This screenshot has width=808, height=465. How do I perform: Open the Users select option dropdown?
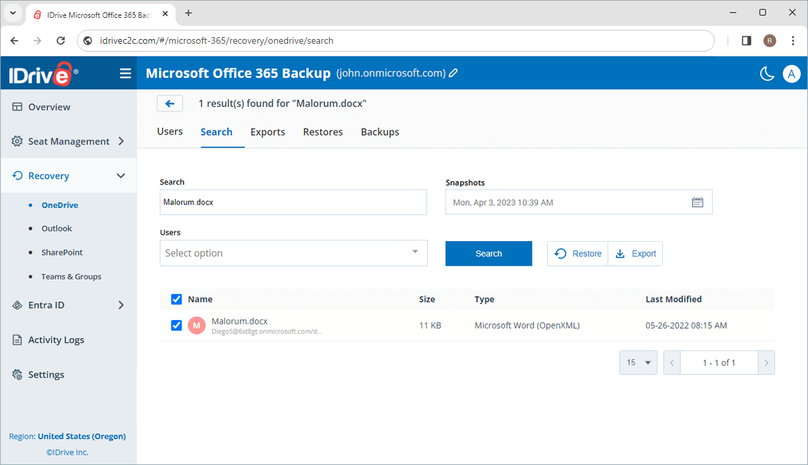pos(293,253)
